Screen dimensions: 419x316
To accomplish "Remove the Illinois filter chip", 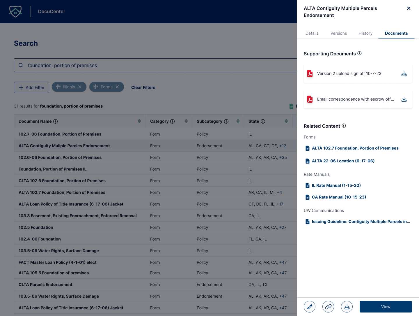I will click(x=80, y=87).
